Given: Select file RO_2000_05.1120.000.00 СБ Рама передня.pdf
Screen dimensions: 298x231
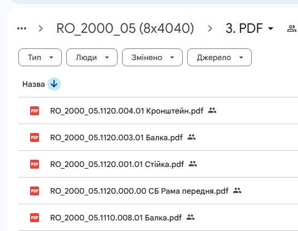Looking at the screenshot, I should [x=139, y=191].
